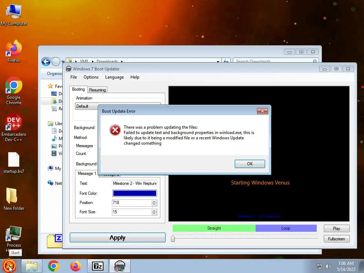Click the Forward arrow in Explorer window
This screenshot has height=273, width=364.
point(56,61)
